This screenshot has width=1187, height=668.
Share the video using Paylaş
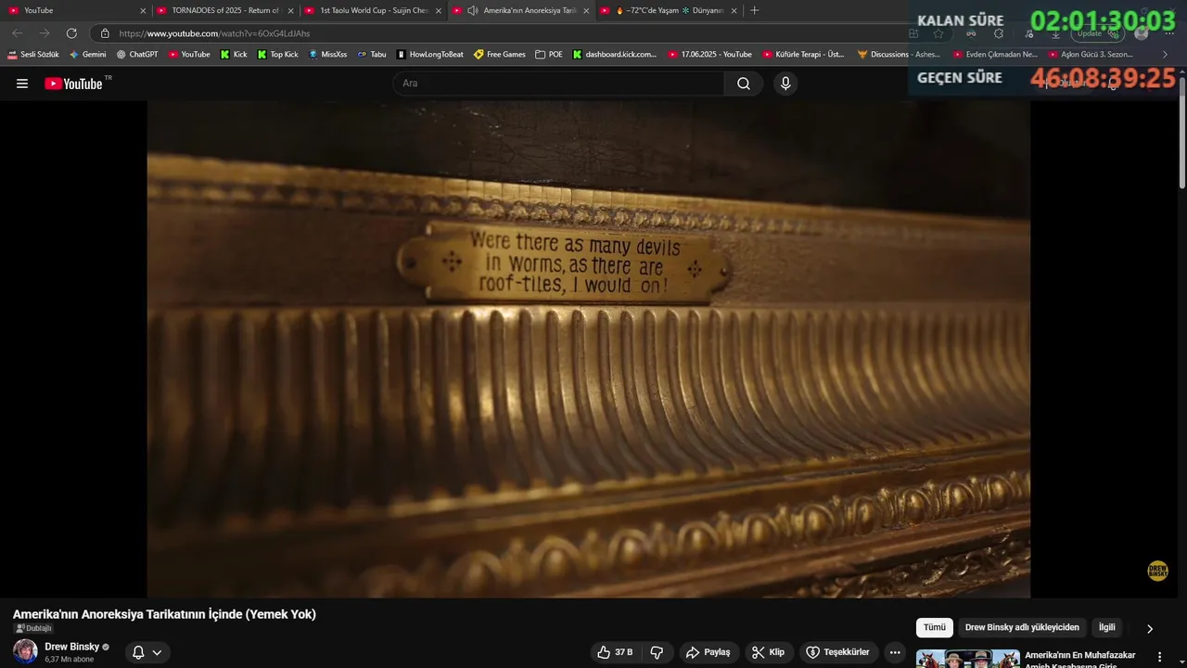[x=708, y=652]
